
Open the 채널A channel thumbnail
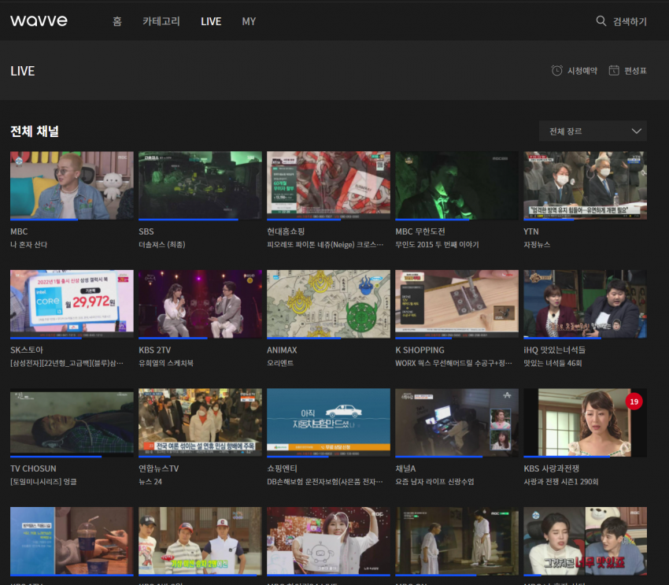[457, 423]
